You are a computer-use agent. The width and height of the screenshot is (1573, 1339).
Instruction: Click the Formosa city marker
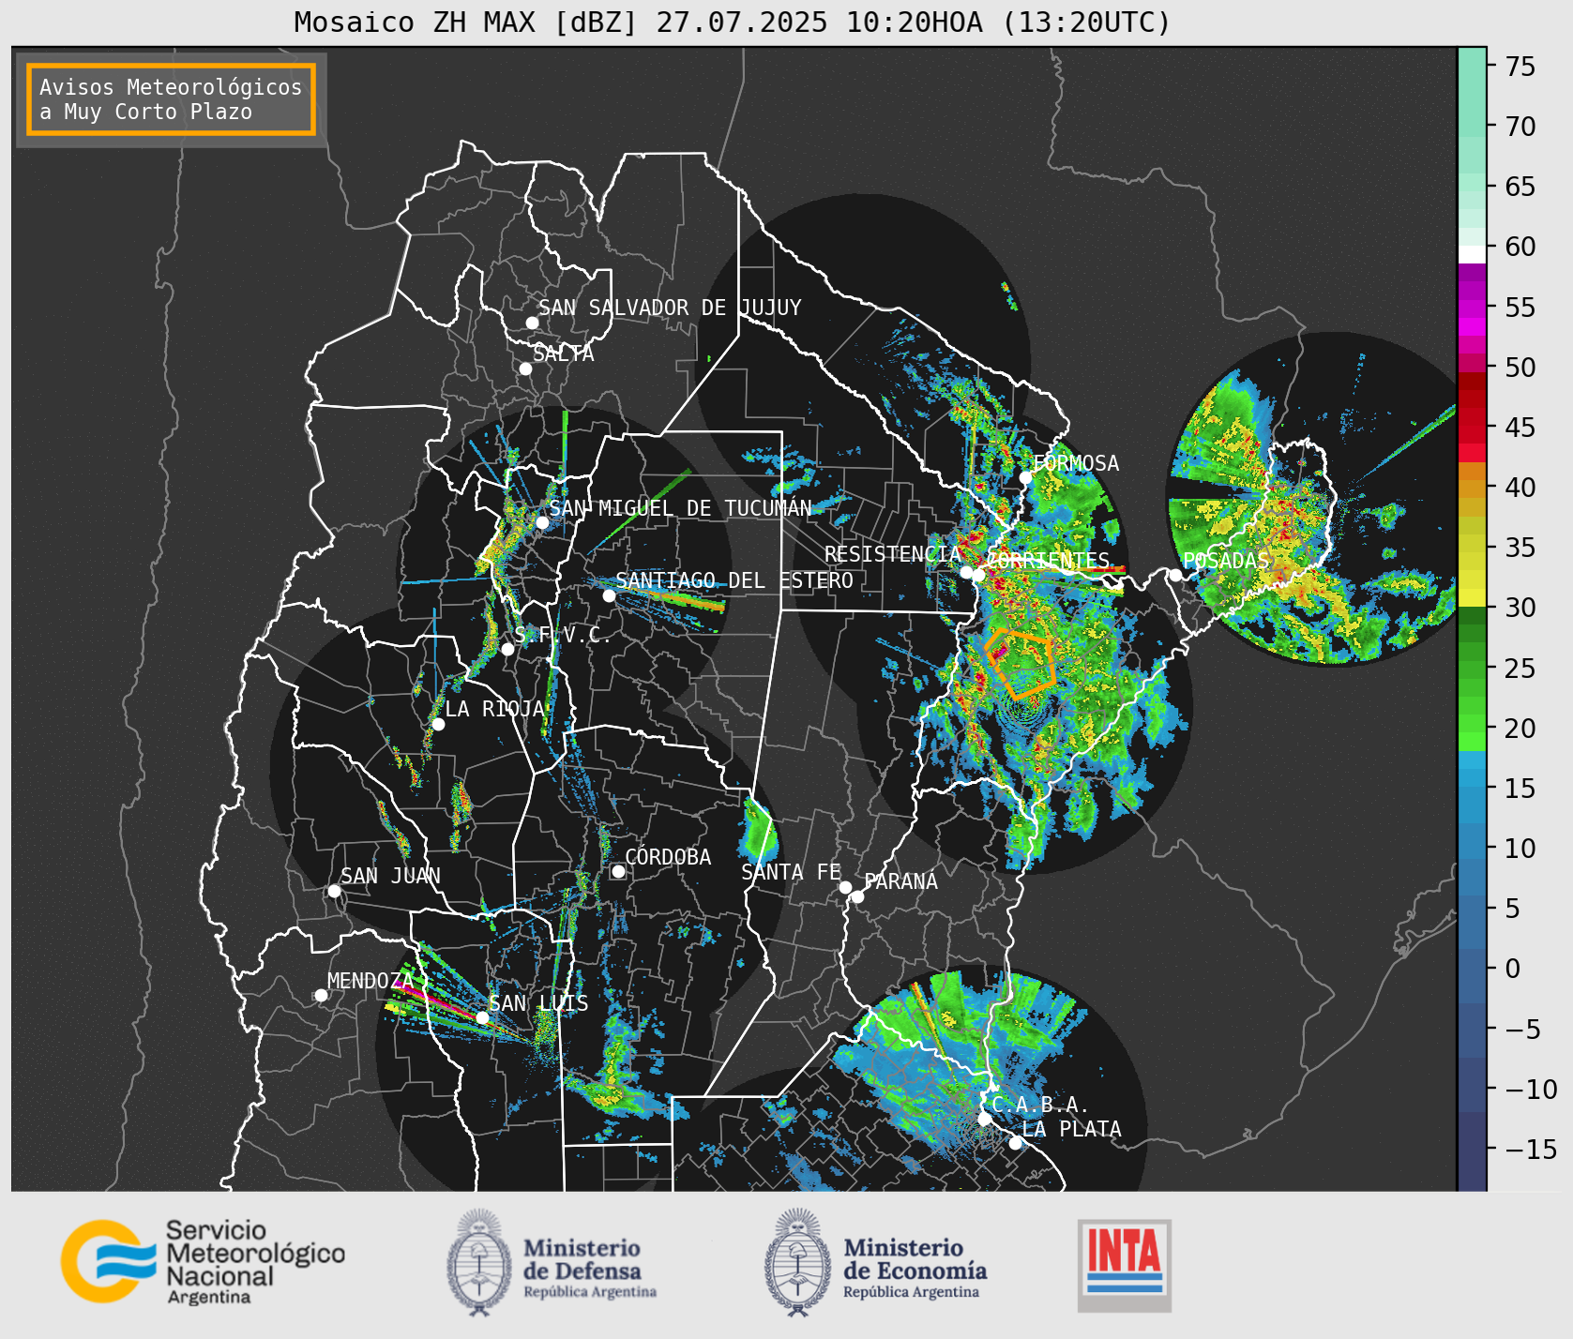(1025, 477)
